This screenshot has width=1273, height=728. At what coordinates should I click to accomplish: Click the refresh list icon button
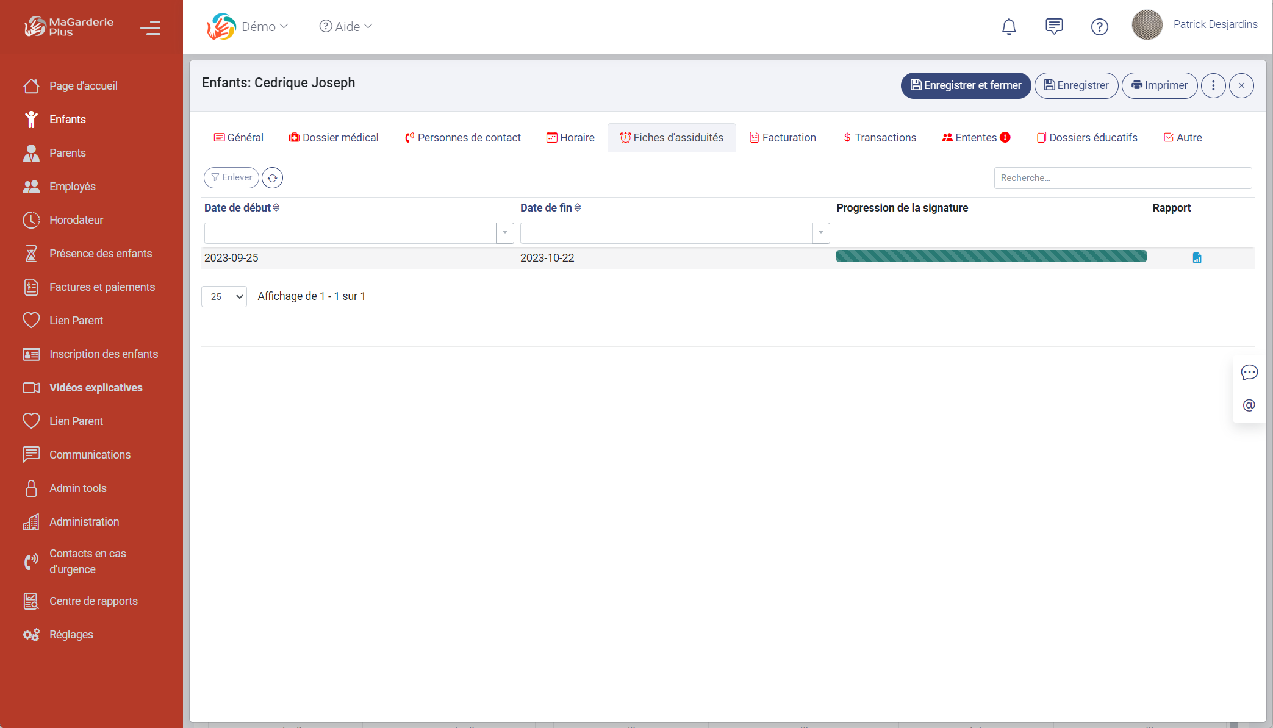(272, 177)
